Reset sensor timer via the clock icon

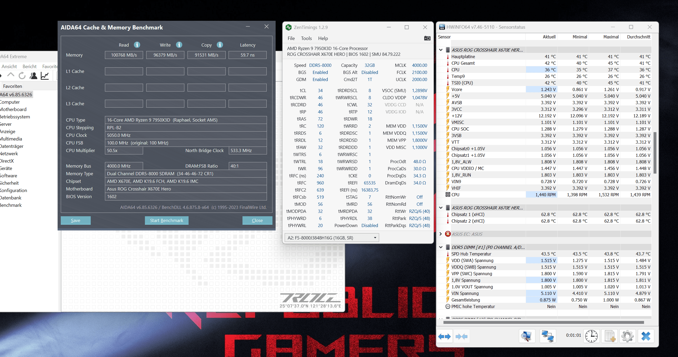(591, 336)
